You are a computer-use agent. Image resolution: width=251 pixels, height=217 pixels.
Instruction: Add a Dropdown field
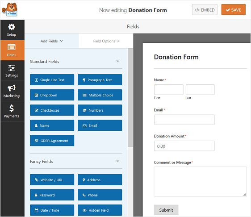tap(52, 95)
